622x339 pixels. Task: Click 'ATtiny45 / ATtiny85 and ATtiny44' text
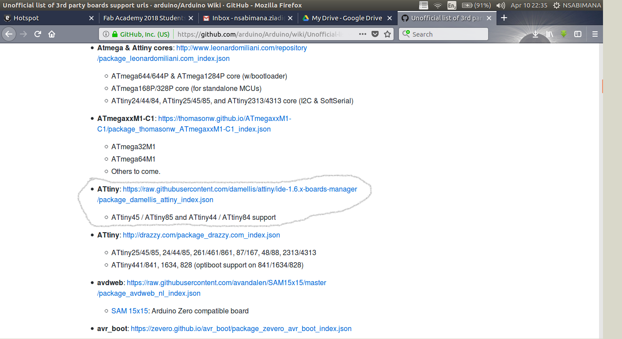193,217
